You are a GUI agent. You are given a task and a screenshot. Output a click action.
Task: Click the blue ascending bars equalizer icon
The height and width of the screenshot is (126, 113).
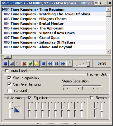click(12, 64)
